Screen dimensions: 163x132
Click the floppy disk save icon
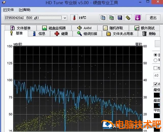point(120,18)
